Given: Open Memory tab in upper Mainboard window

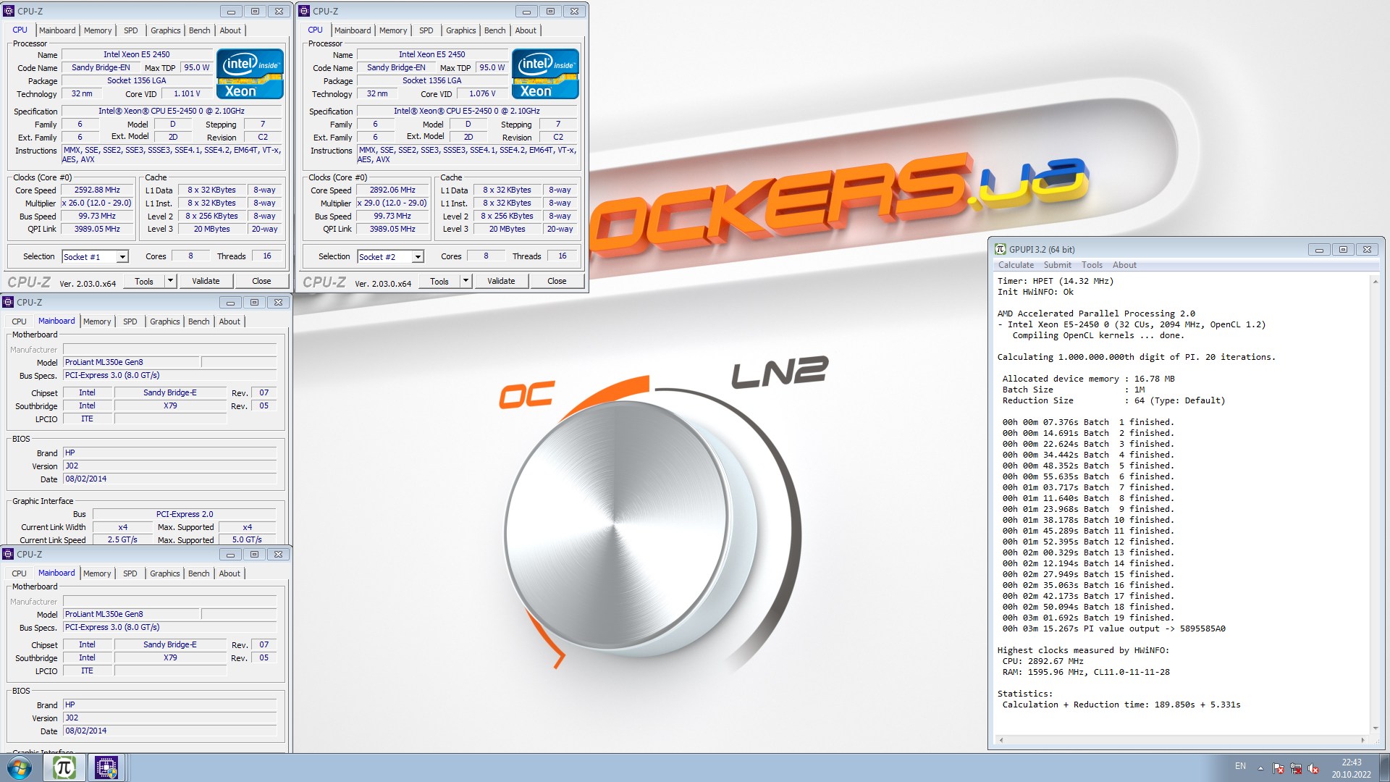Looking at the screenshot, I should point(97,321).
